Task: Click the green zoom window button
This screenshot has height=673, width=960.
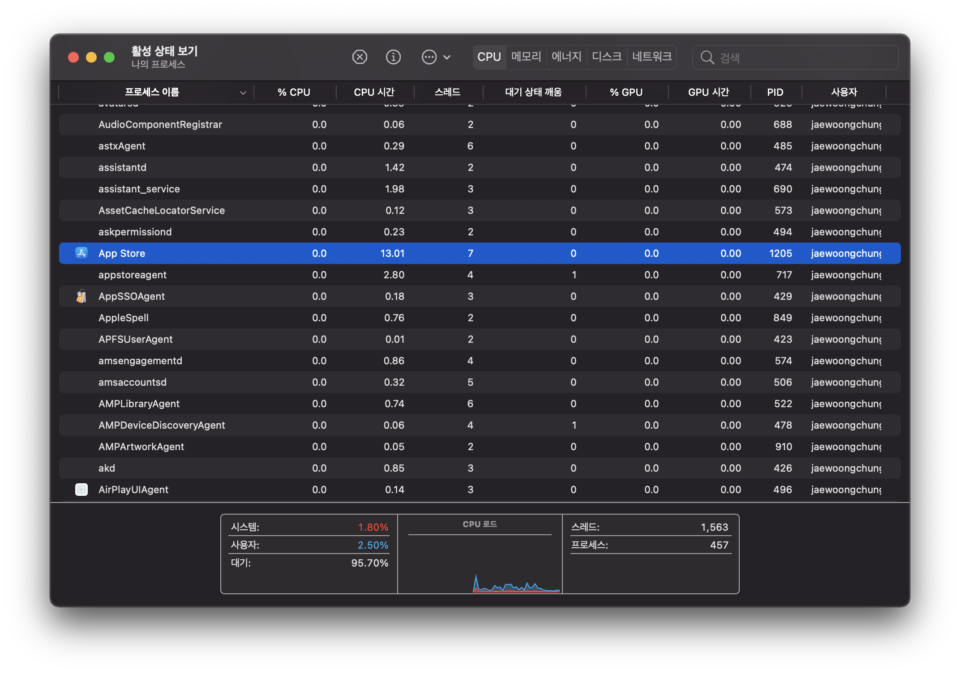Action: pos(109,57)
